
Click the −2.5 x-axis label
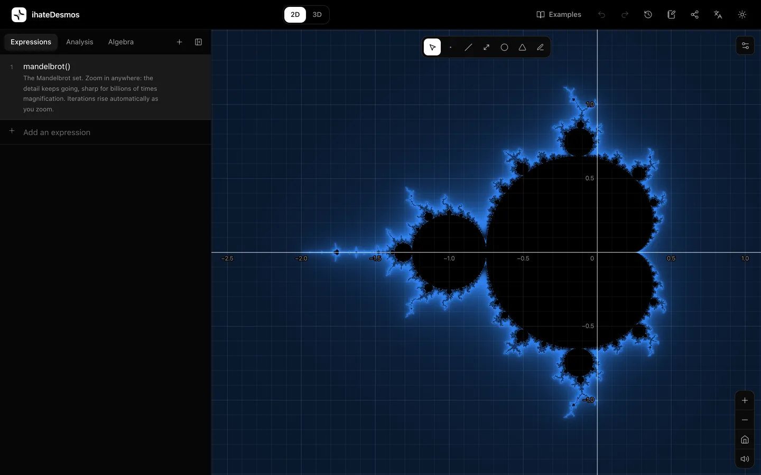pyautogui.click(x=227, y=259)
